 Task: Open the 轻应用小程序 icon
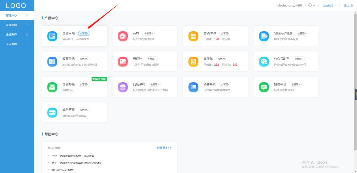264,36
